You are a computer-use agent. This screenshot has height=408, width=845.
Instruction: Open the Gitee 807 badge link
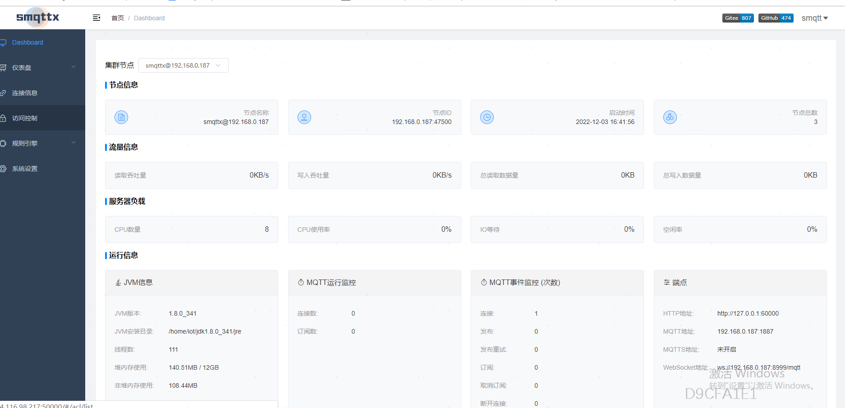coord(738,18)
